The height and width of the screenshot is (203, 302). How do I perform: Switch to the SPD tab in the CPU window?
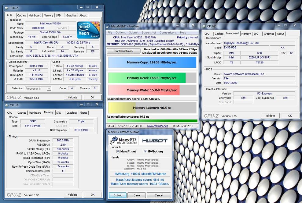[59, 15]
